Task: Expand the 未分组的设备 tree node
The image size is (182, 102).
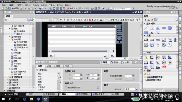Action: (7, 77)
